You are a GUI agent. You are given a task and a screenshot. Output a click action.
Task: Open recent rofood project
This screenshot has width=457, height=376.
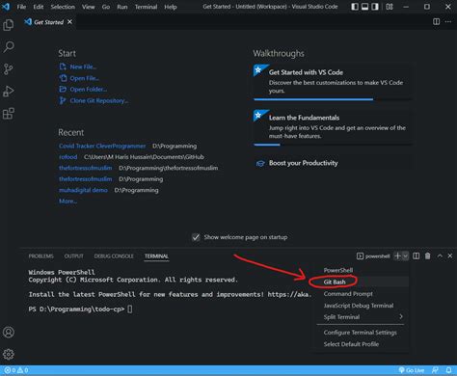click(x=67, y=157)
